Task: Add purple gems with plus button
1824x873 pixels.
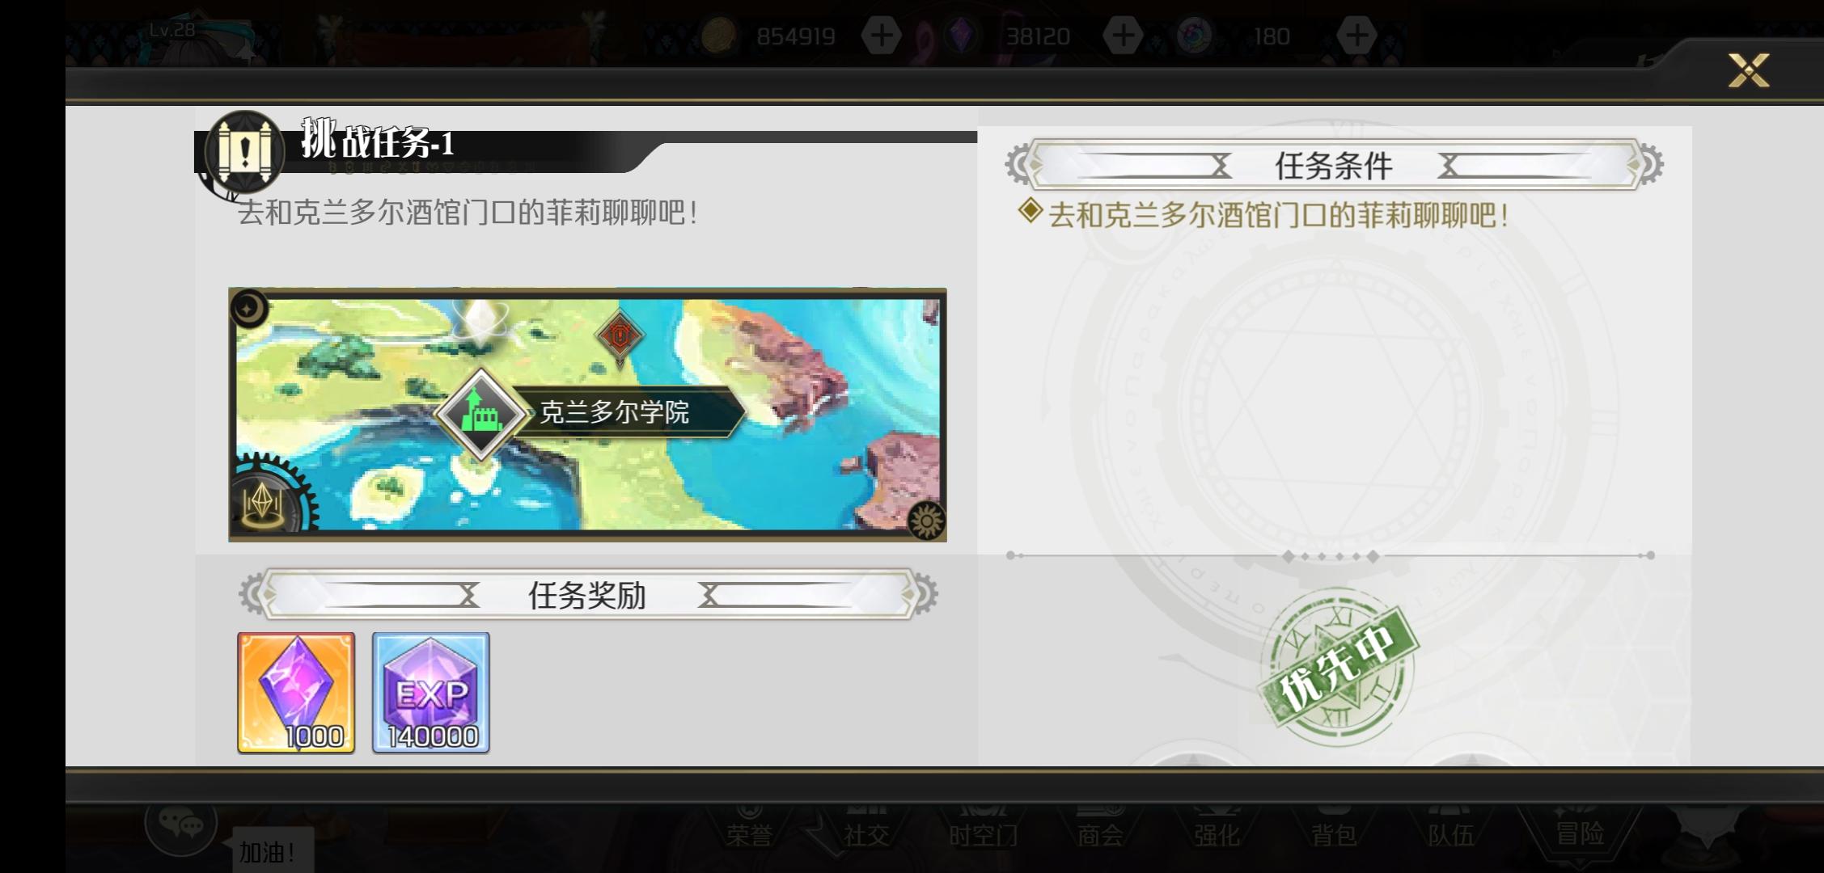Action: click(x=1122, y=36)
